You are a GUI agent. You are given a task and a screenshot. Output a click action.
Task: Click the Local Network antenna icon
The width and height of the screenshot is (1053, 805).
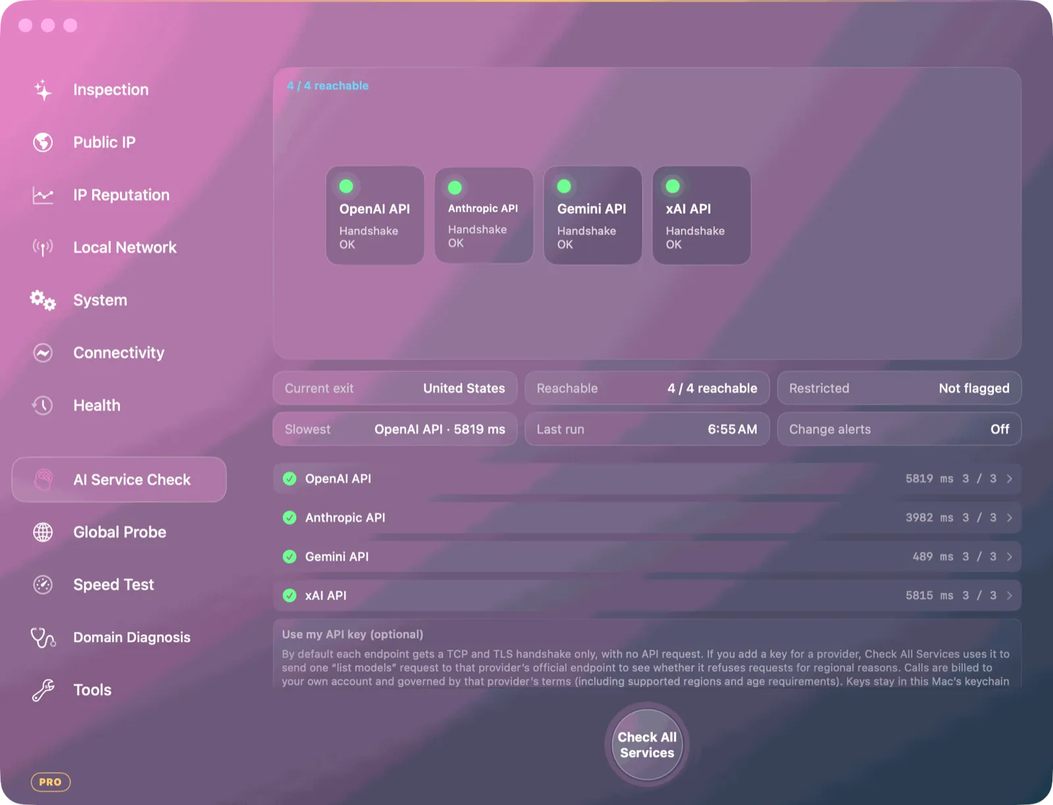pos(43,247)
